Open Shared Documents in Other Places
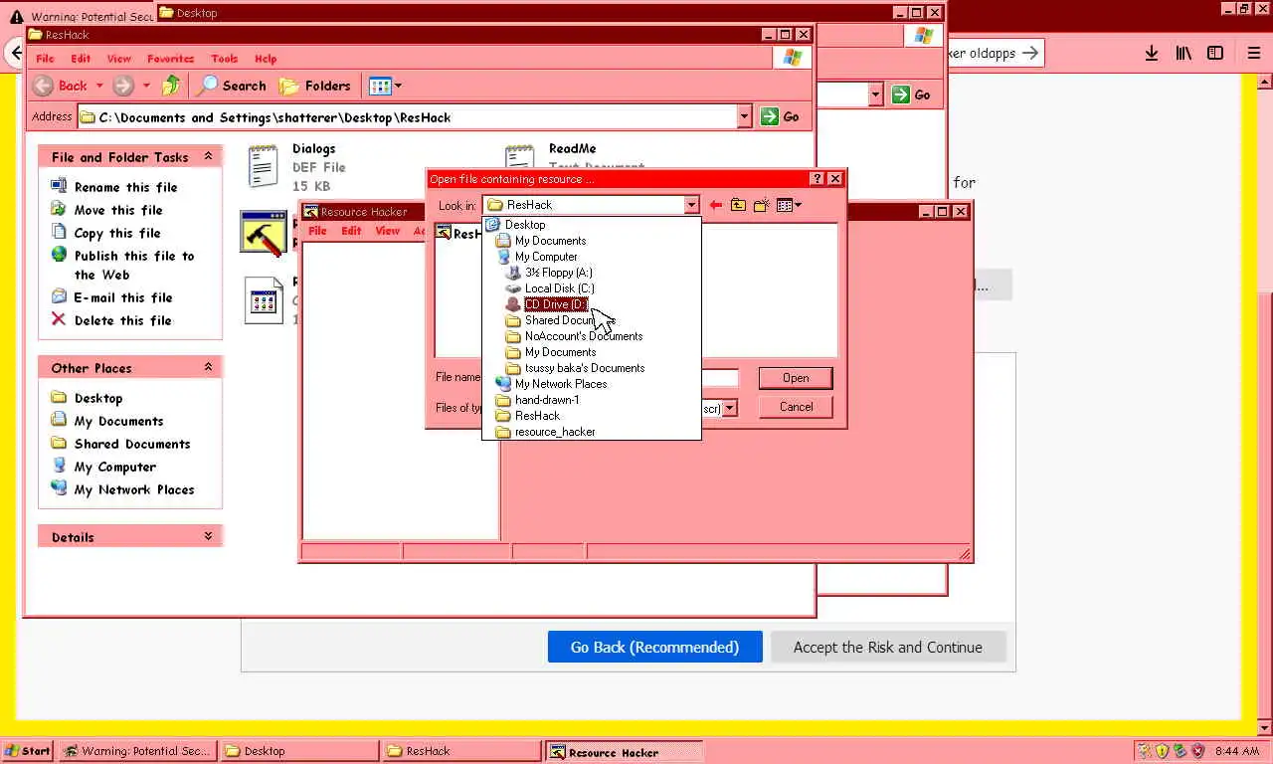The height and width of the screenshot is (764, 1273). click(x=132, y=444)
